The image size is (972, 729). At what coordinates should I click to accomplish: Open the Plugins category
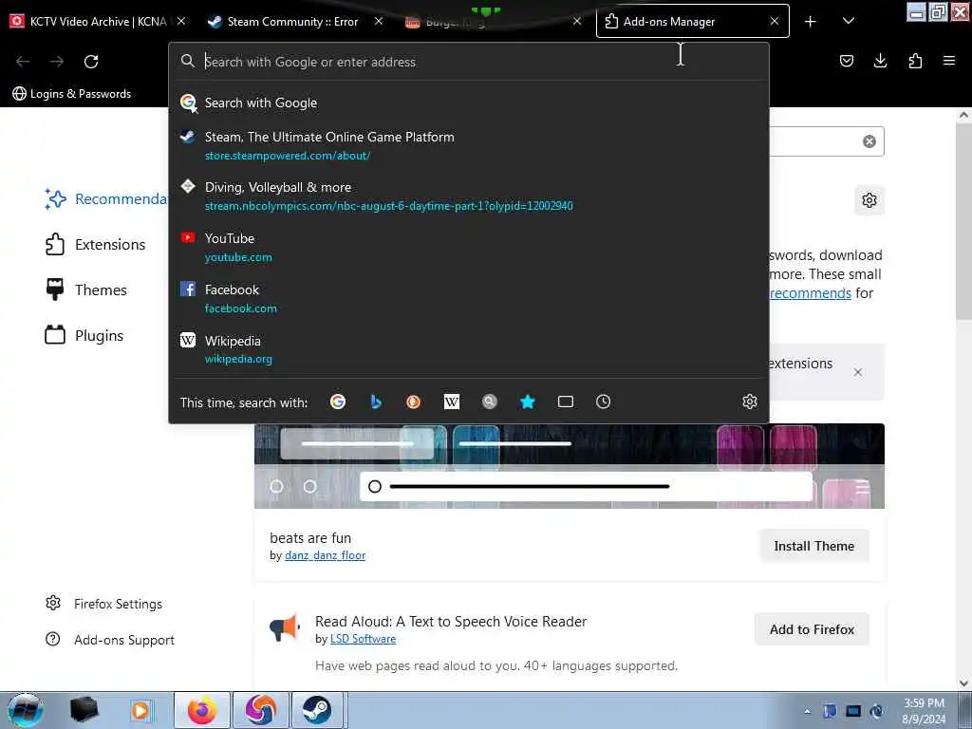[84, 335]
